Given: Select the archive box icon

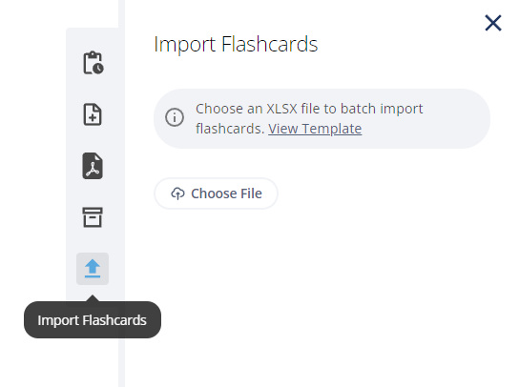Looking at the screenshot, I should coord(93,217).
